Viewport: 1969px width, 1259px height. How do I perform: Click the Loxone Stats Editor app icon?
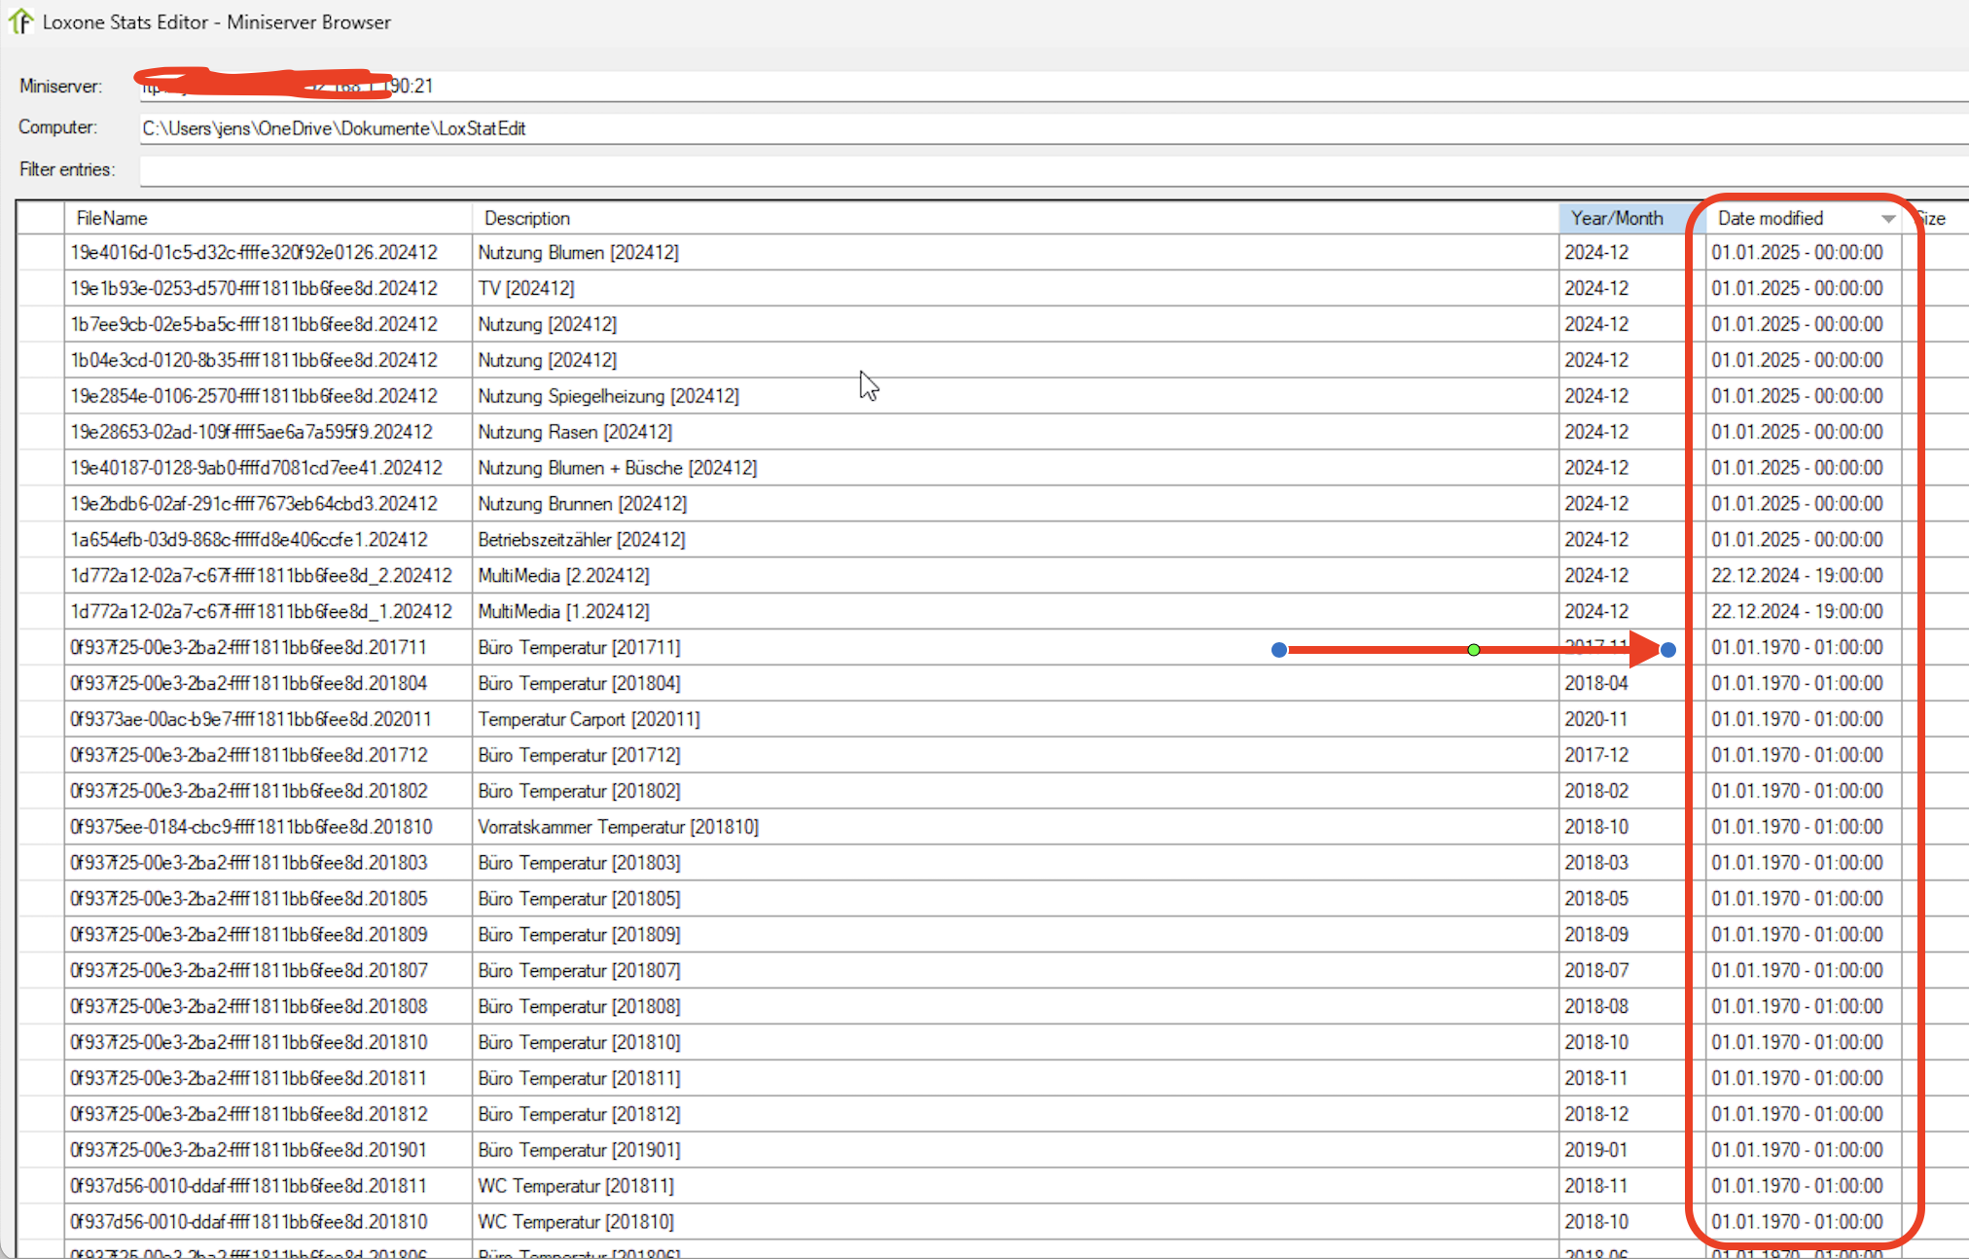[20, 21]
